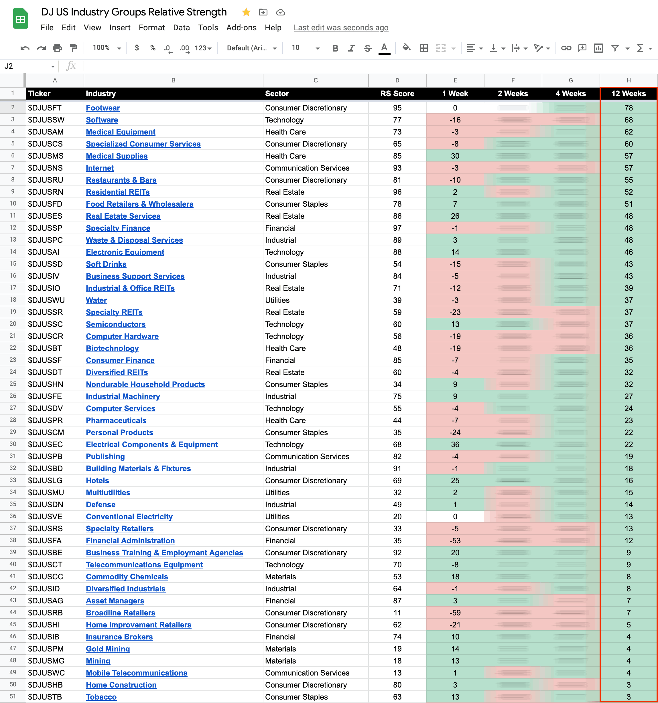Format as percent with % icon

pyautogui.click(x=153, y=48)
